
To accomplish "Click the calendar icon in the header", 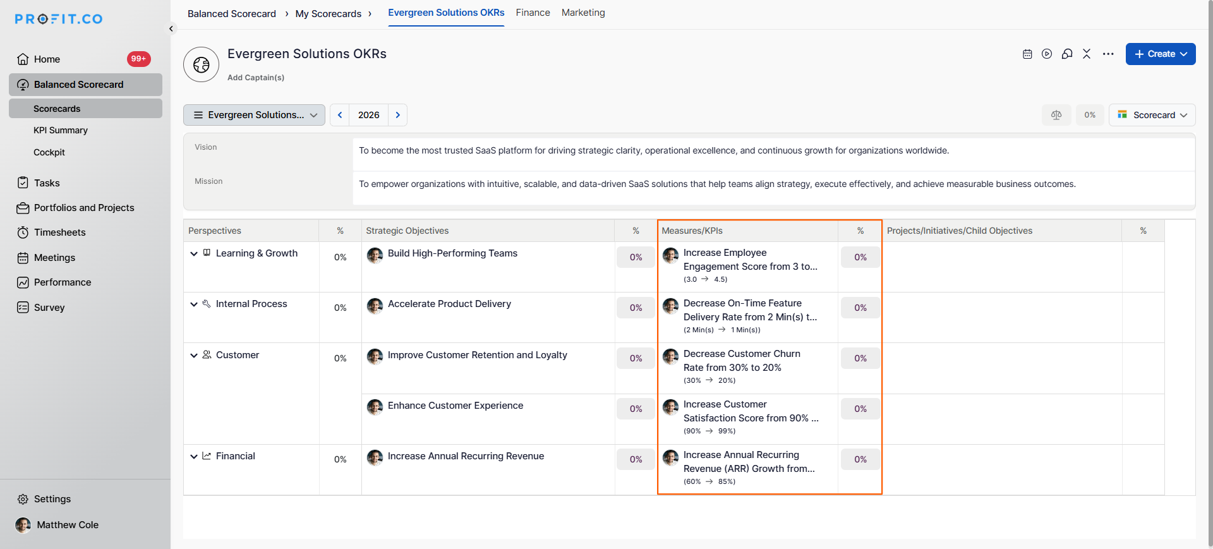I will tap(1027, 54).
